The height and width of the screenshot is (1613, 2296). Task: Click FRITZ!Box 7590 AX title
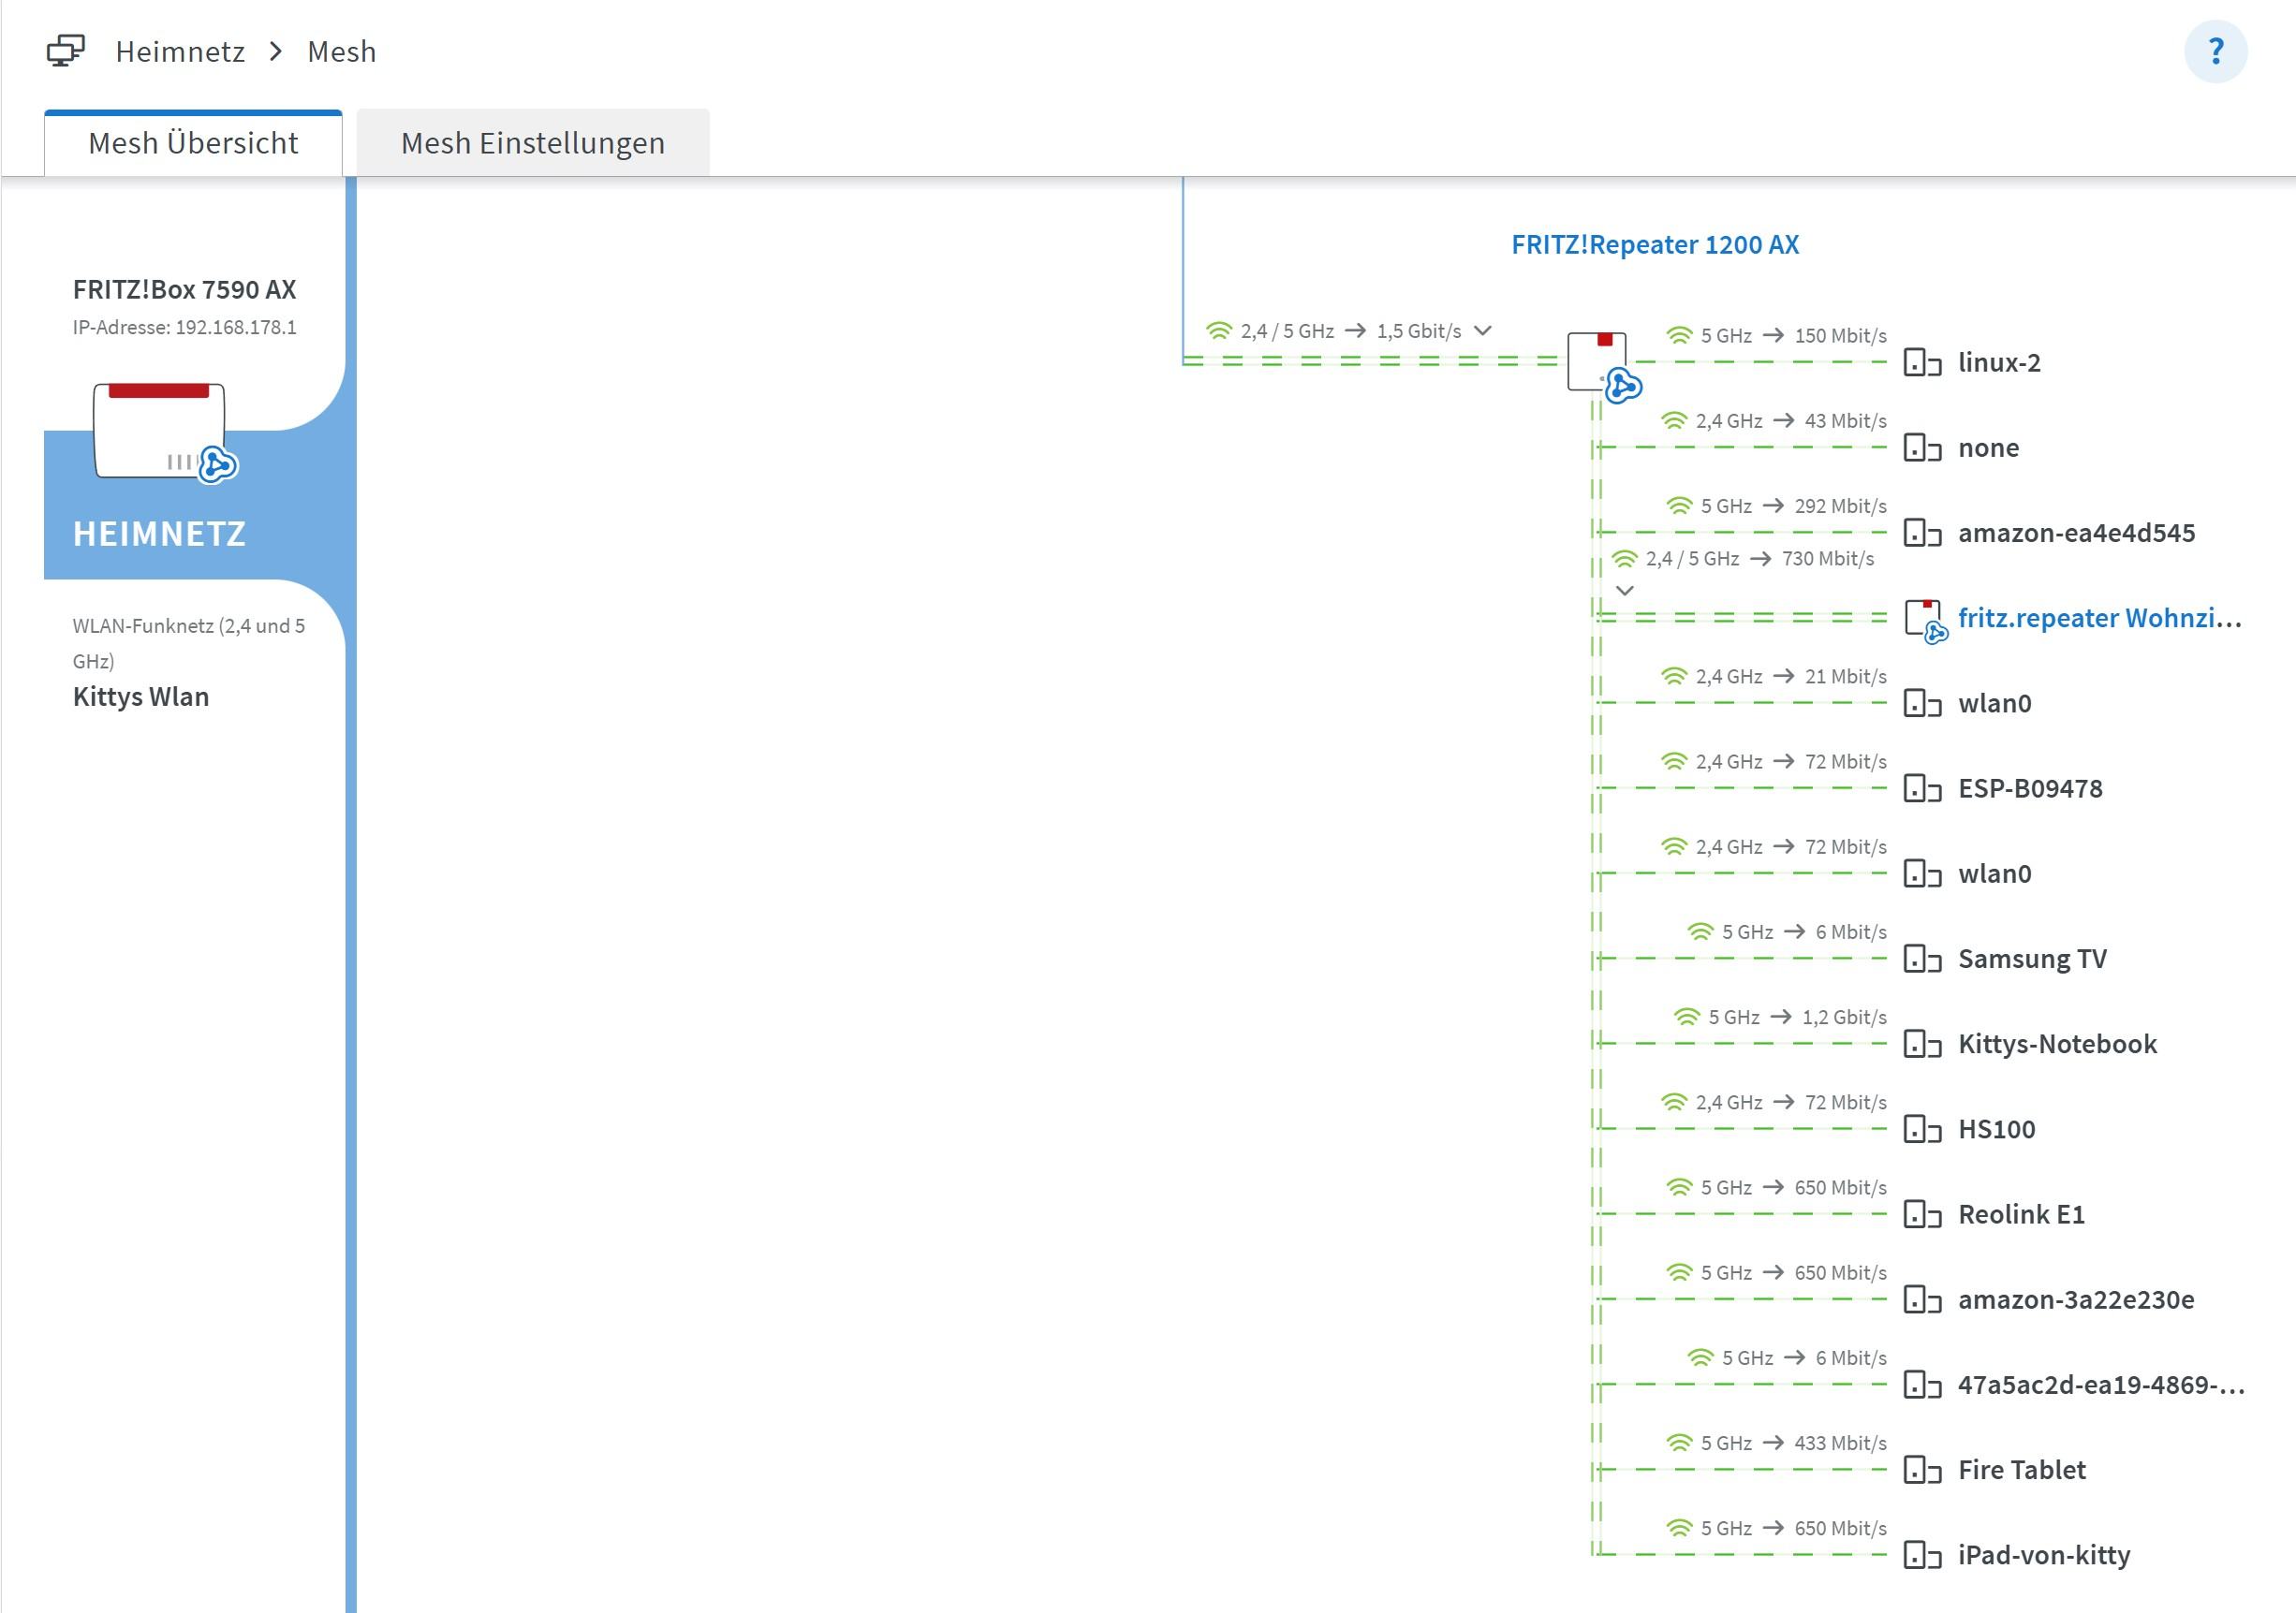pyautogui.click(x=184, y=289)
